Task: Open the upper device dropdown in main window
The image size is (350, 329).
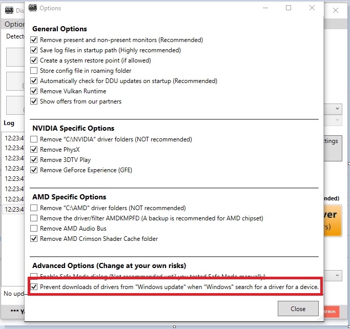Action: click(x=333, y=109)
